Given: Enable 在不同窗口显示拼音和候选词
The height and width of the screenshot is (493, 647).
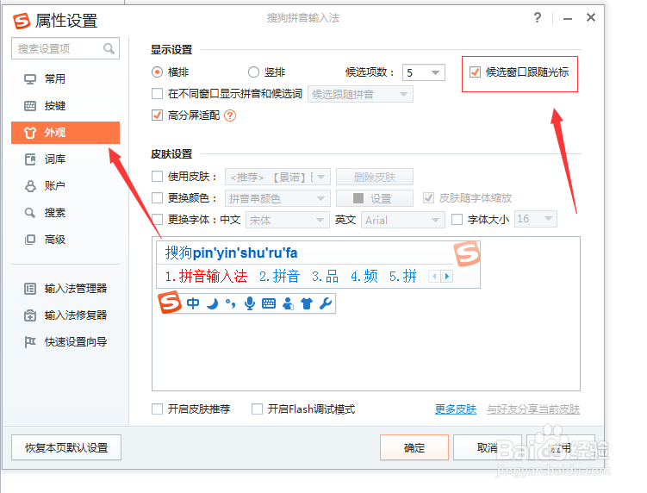Looking at the screenshot, I should click(x=157, y=94).
